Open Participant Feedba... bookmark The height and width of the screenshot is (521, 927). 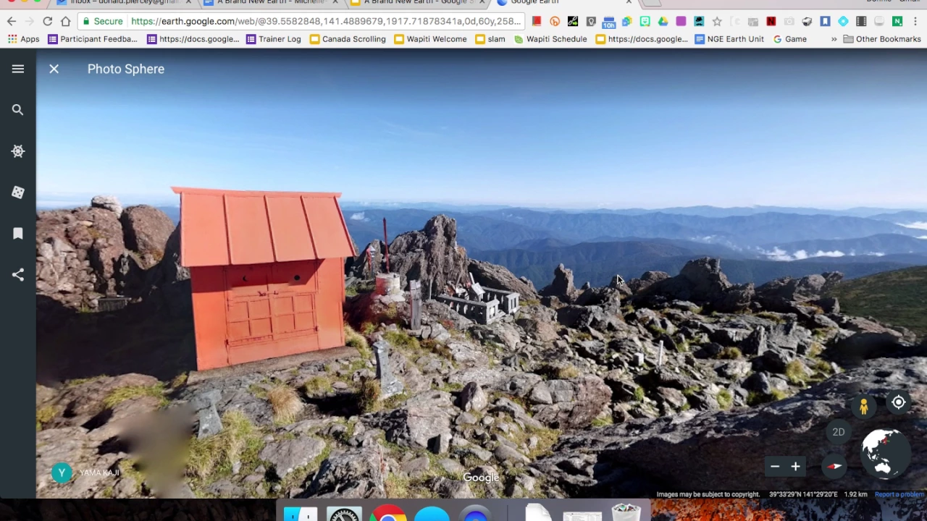92,39
